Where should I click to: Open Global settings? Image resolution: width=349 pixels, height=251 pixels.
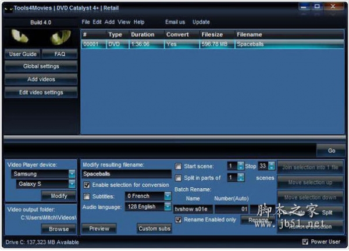pyautogui.click(x=41, y=66)
